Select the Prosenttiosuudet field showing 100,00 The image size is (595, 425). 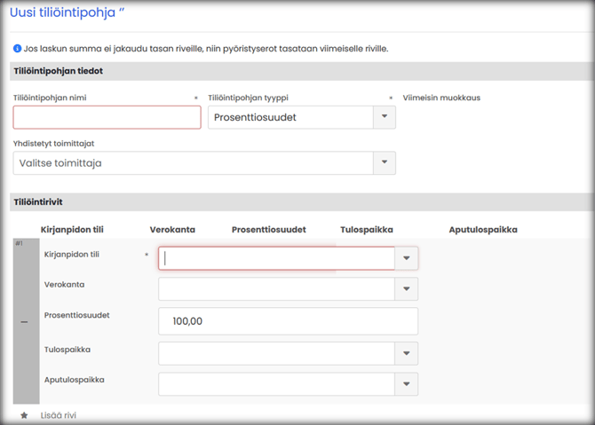(287, 321)
